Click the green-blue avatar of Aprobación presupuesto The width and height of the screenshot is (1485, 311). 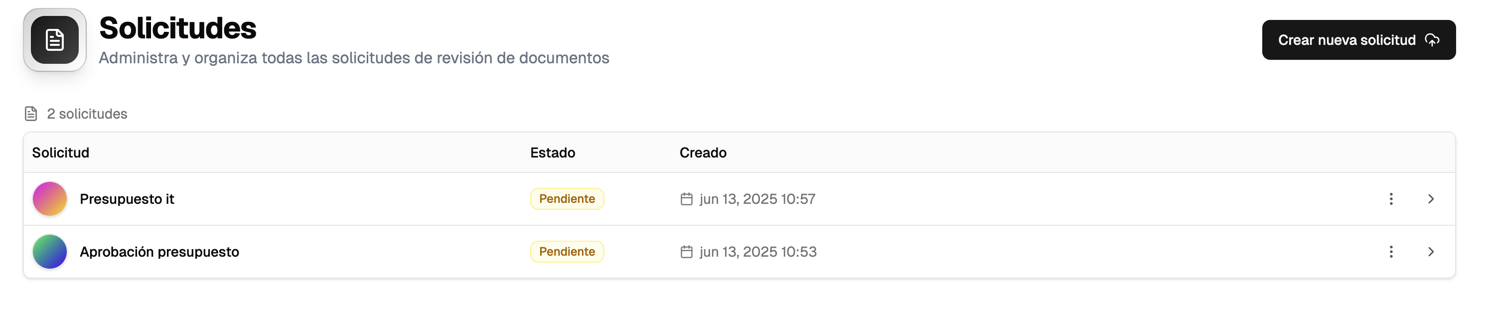pos(50,252)
